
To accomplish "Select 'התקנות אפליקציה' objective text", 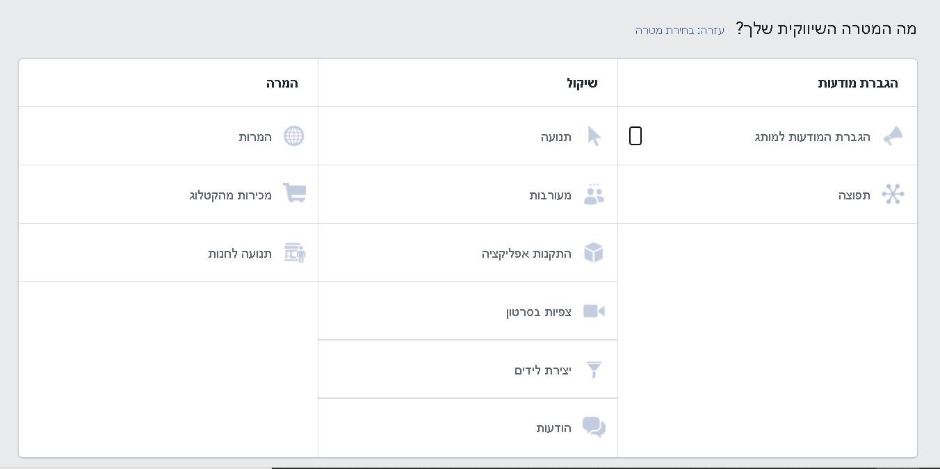I will [x=527, y=254].
